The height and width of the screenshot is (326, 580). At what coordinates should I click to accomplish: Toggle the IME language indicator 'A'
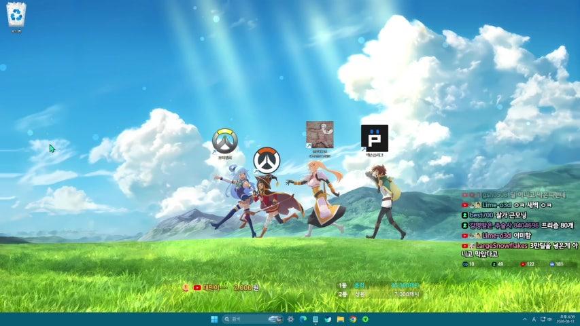coord(534,319)
